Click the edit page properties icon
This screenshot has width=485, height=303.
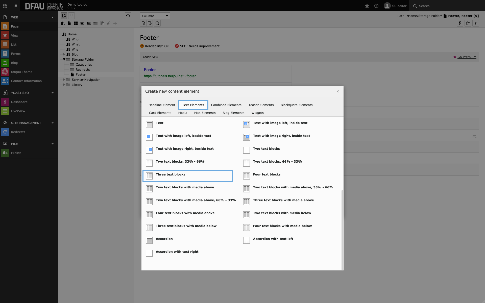click(150, 23)
